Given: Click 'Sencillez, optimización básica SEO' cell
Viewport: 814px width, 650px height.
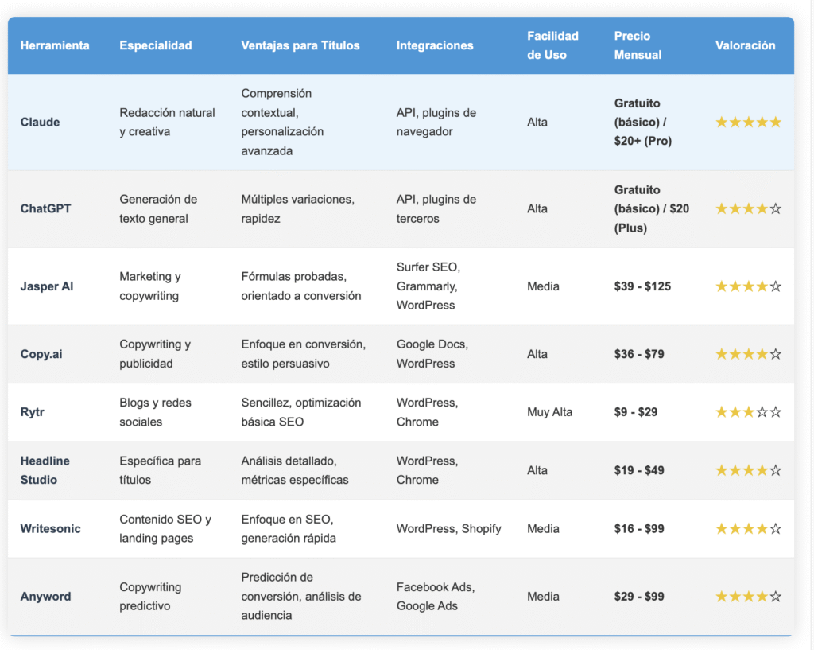Looking at the screenshot, I should point(301,412).
